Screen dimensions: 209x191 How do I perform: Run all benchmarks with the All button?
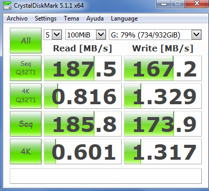click(26, 41)
